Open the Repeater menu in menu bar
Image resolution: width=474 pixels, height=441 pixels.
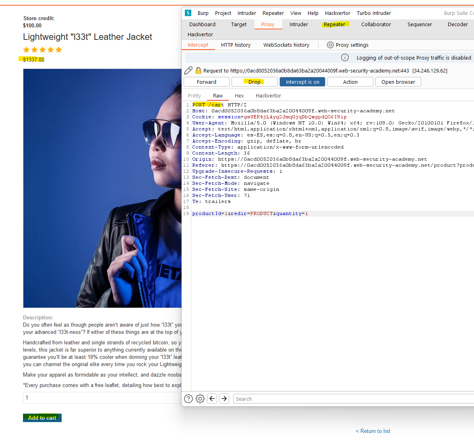pos(273,13)
